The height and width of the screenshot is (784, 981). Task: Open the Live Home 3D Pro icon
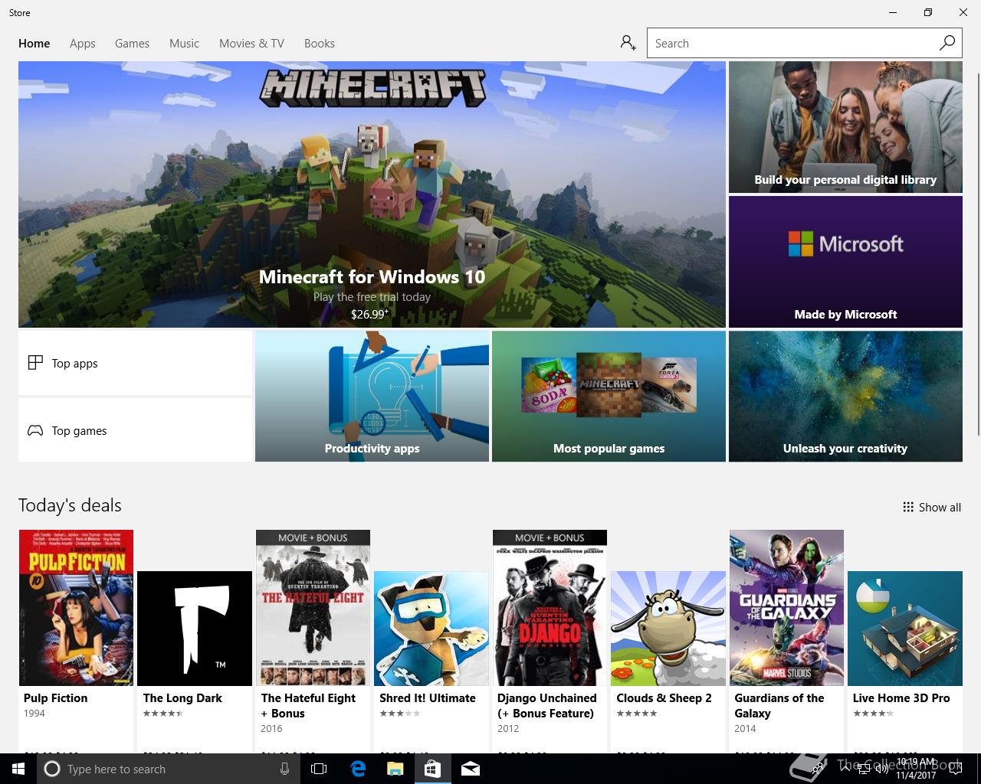(905, 629)
